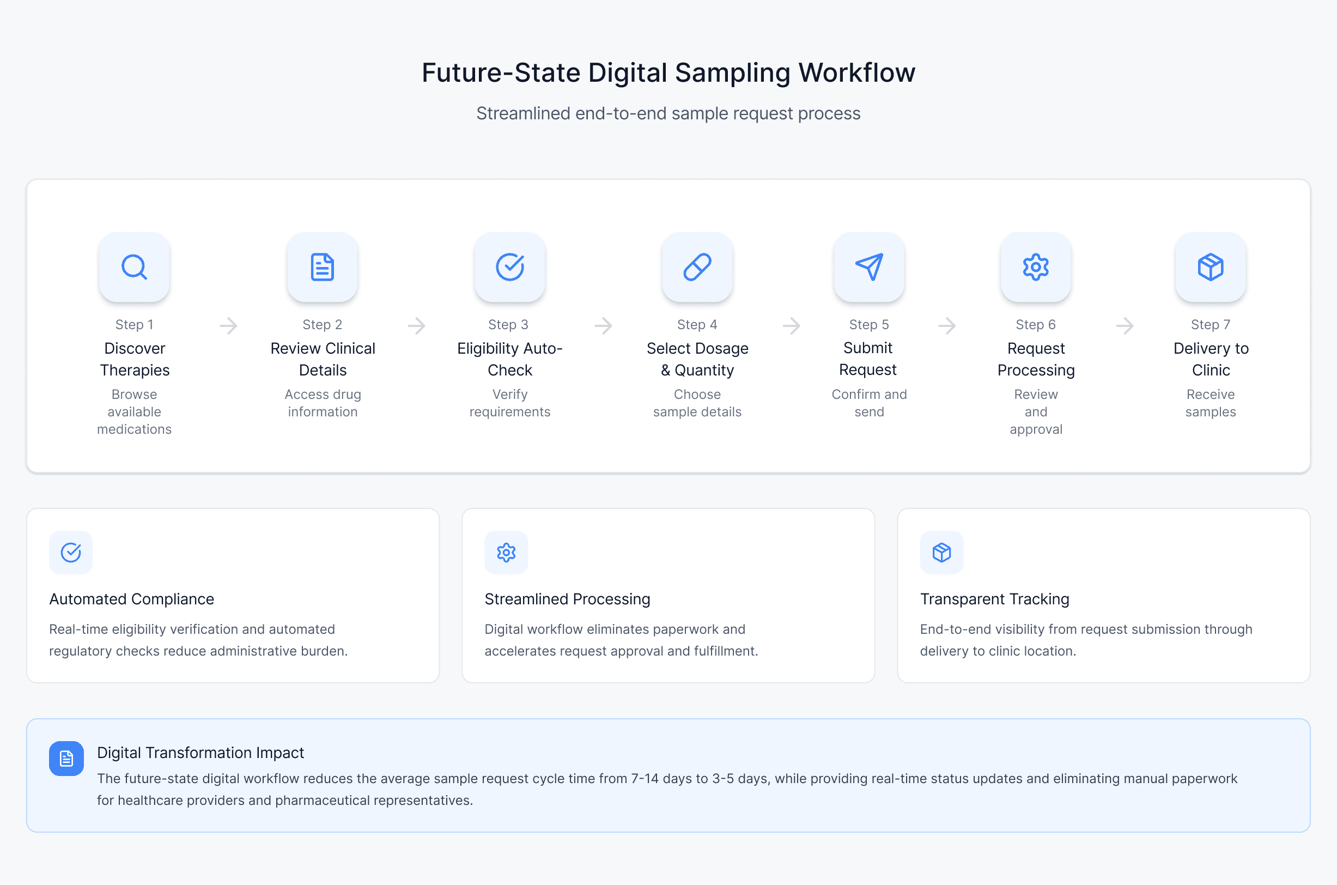1337x885 pixels.
Task: Click the pill icon for Select Dosage
Action: point(697,267)
